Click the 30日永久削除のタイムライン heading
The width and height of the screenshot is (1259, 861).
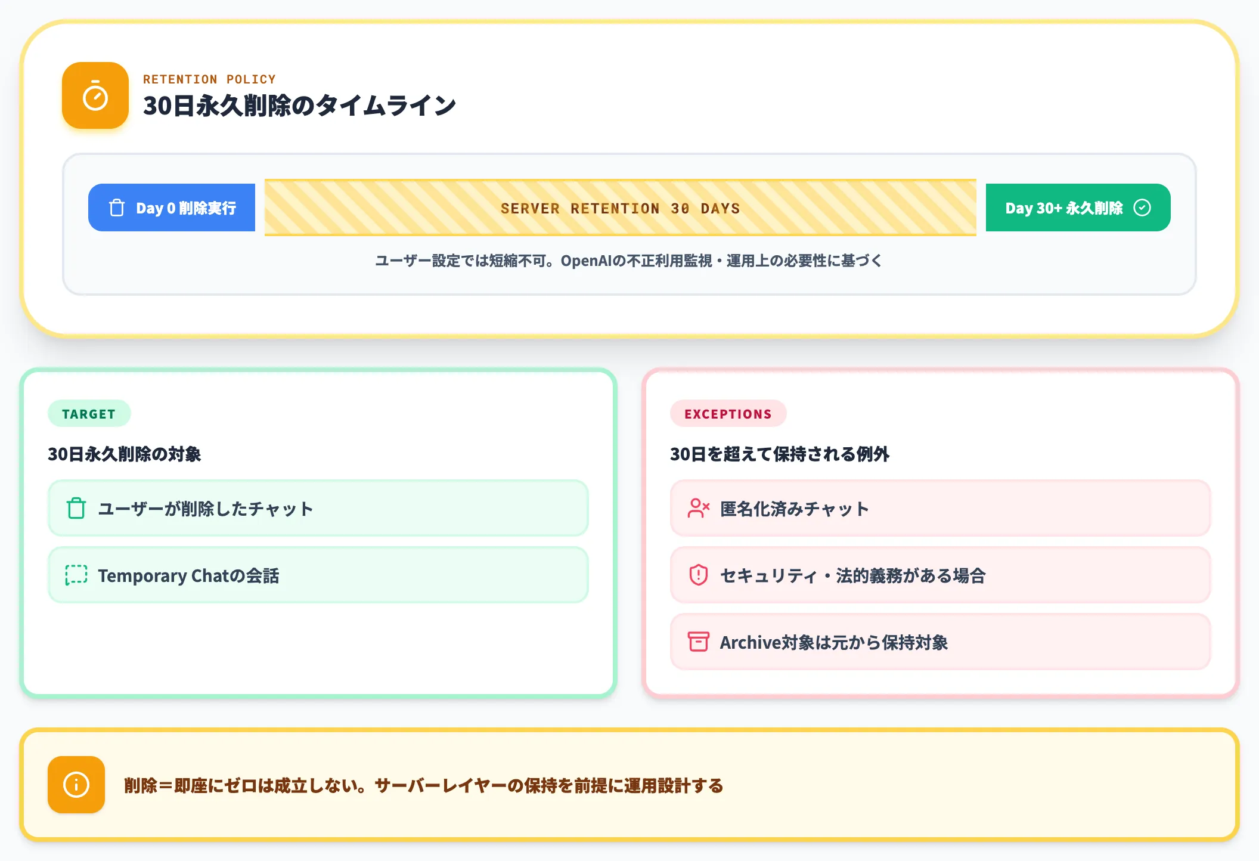[x=299, y=106]
